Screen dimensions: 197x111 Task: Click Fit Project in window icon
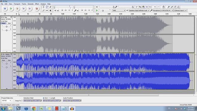179,7
